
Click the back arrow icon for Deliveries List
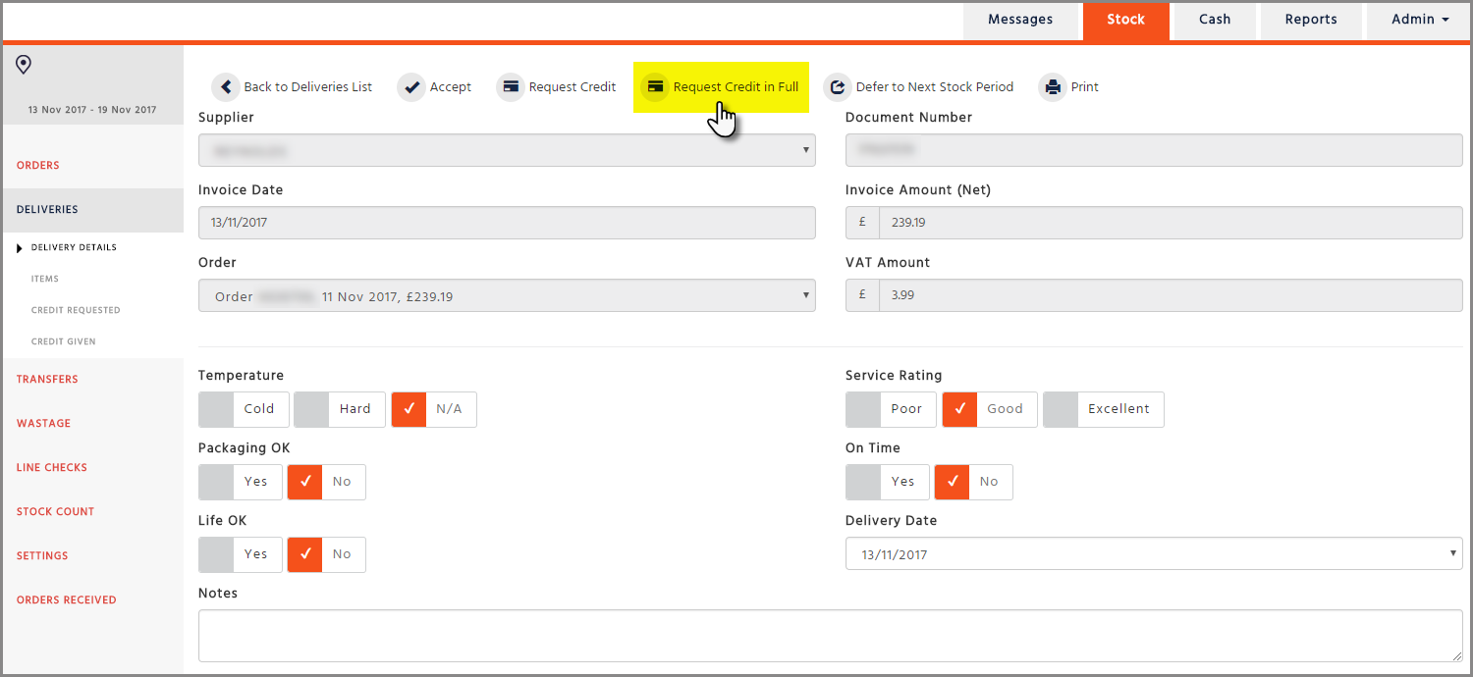coord(226,87)
